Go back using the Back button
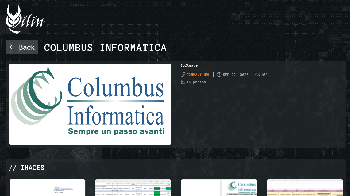This screenshot has height=196, width=350. click(22, 47)
